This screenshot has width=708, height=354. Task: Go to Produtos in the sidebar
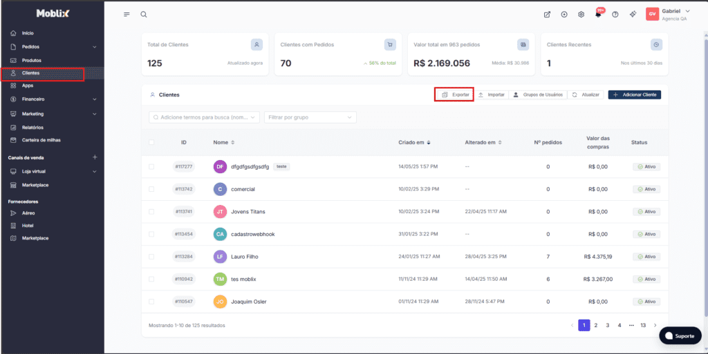click(31, 61)
